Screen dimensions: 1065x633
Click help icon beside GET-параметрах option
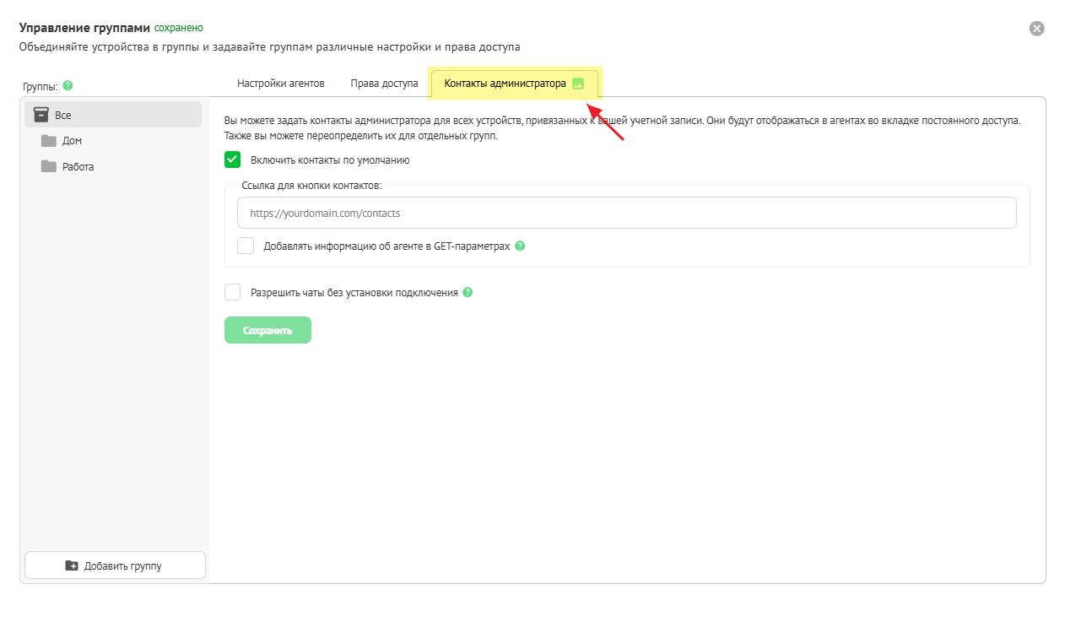520,246
